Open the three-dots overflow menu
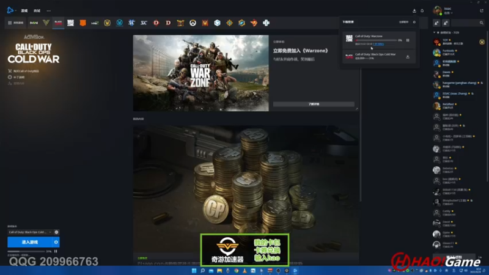 coord(49,10)
